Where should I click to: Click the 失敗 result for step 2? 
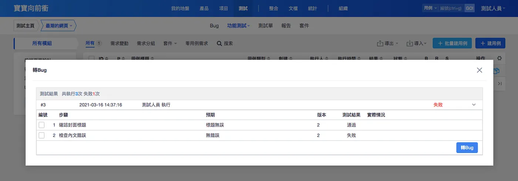[351, 135]
